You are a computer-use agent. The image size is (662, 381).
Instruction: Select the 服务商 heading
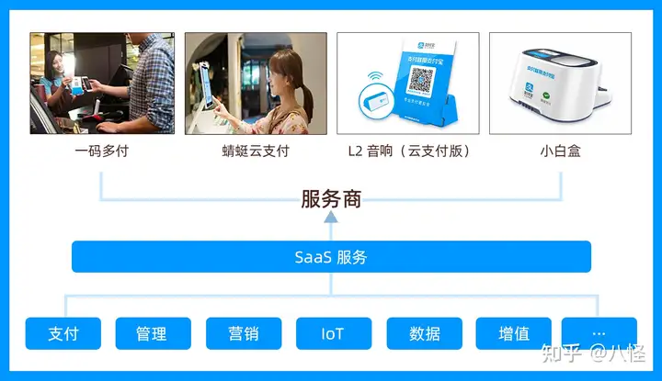coord(331,199)
